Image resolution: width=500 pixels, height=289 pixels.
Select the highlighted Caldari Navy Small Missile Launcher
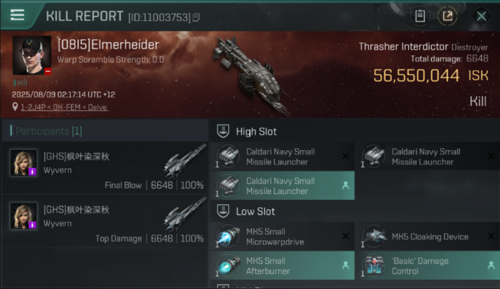click(282, 185)
